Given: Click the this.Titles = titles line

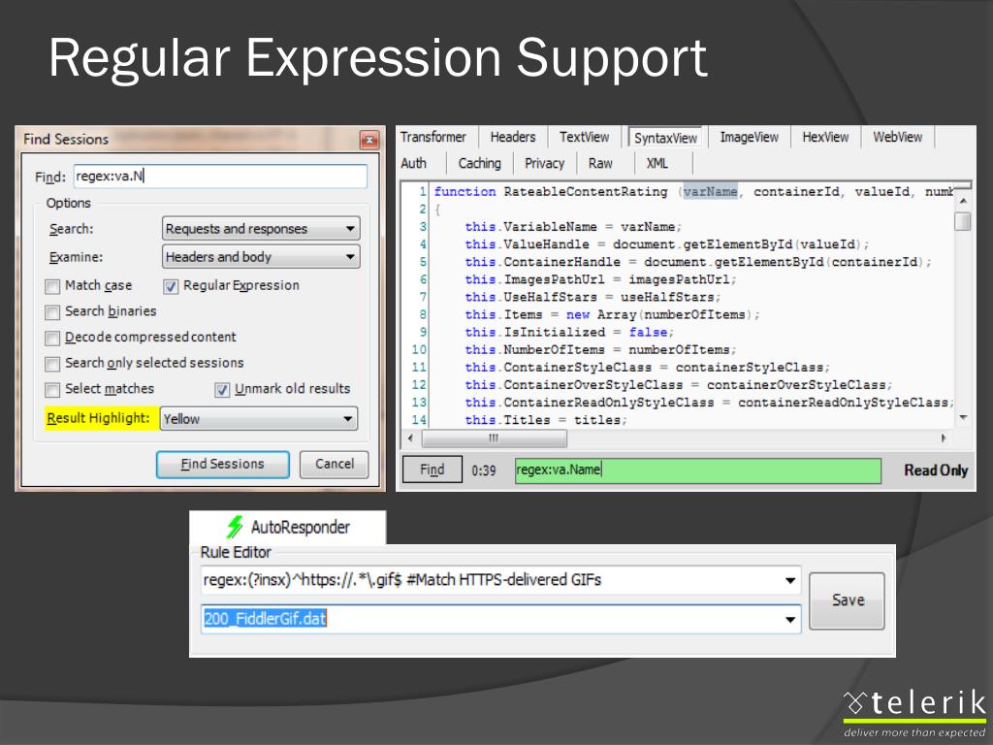Looking at the screenshot, I should (545, 420).
